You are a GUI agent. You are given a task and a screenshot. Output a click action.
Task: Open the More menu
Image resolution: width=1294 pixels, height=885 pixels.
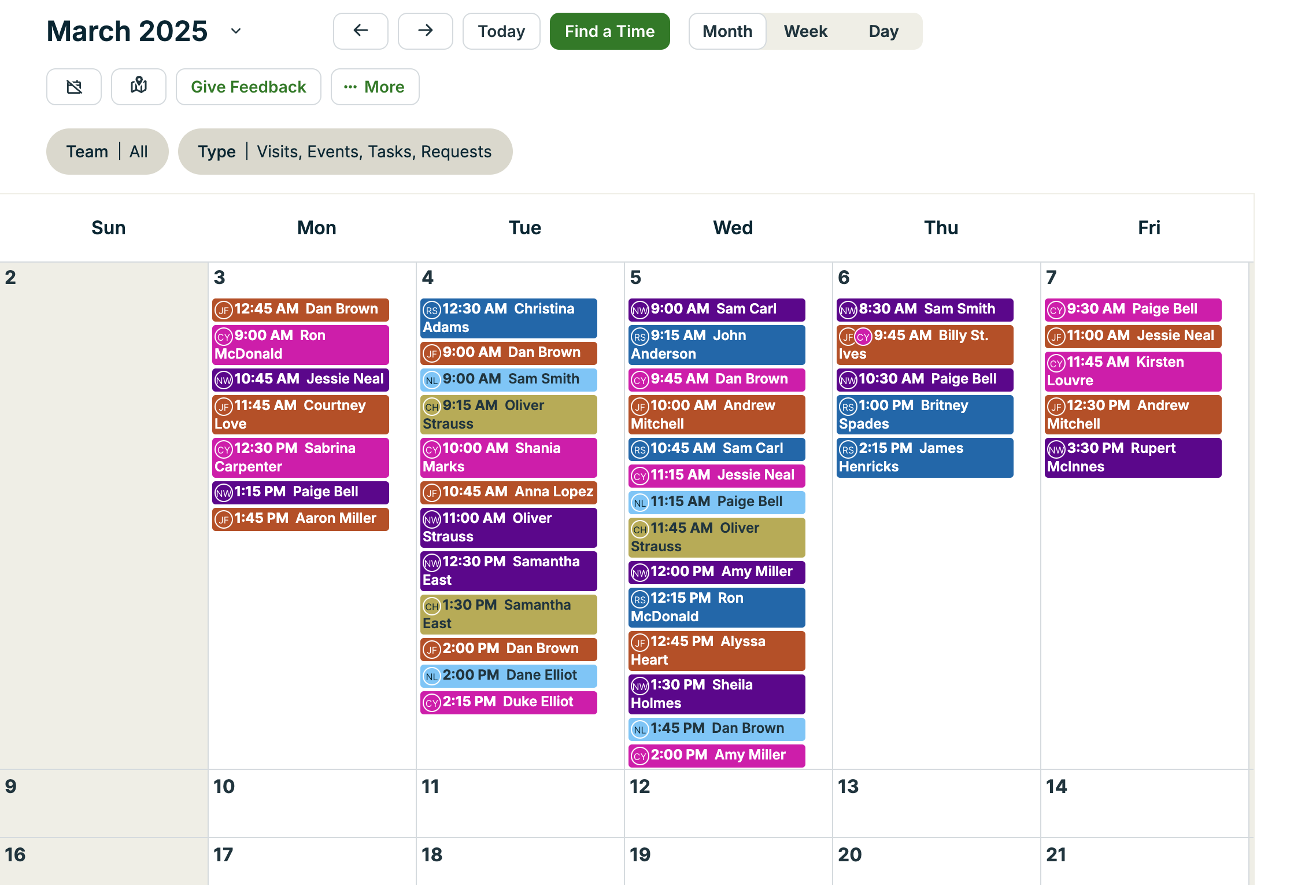(375, 87)
